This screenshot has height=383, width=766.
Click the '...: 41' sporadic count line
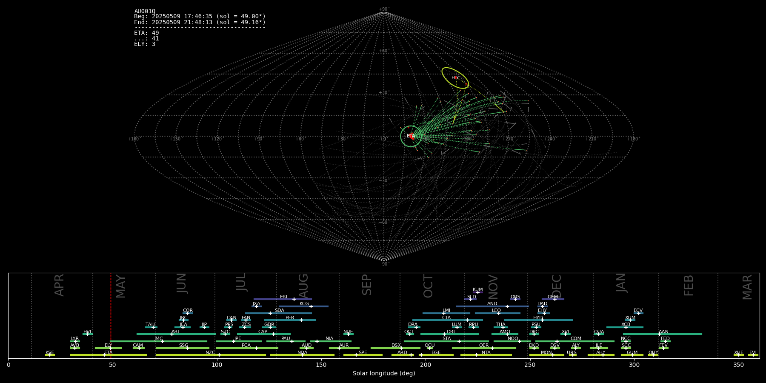(x=146, y=39)
